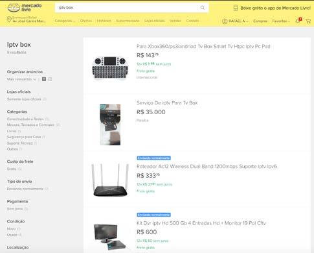Viewport: 314px width, 253px height.
Task: Expand the Favoritos dropdown menu
Action: tap(281, 21)
